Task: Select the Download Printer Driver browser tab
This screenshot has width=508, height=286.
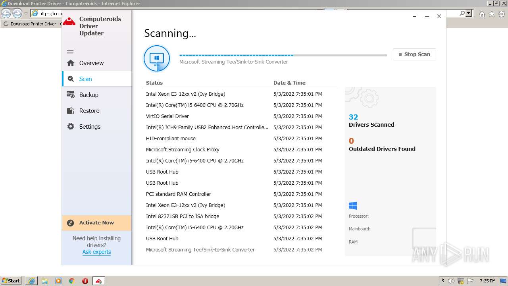Action: 31,24
